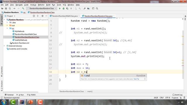Open the File menu
Viewport: 187px width, 105px height.
[2, 5]
